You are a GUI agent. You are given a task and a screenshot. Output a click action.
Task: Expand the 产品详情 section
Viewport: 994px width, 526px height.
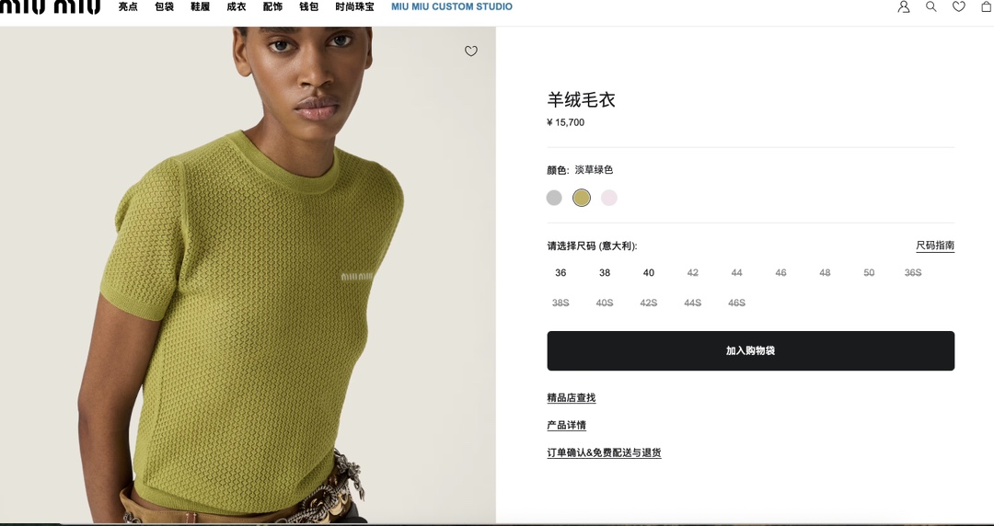(x=566, y=425)
